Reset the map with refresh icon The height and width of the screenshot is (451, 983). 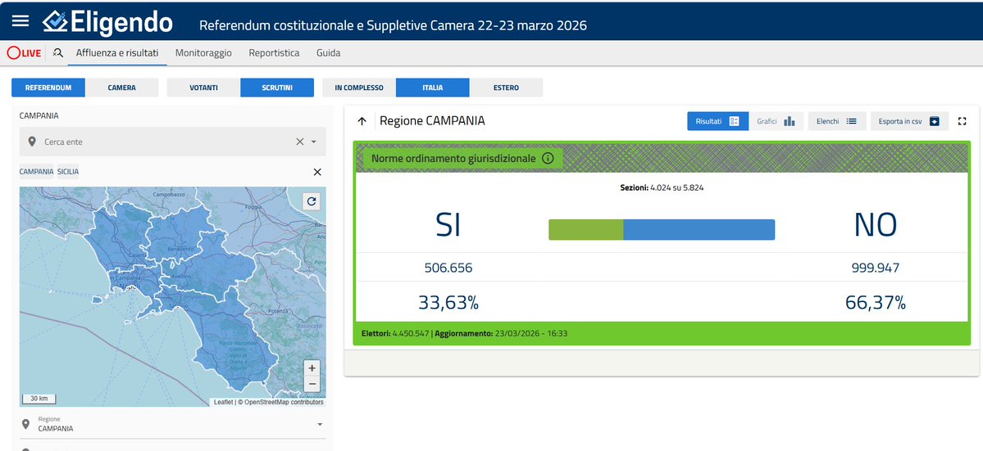point(312,201)
